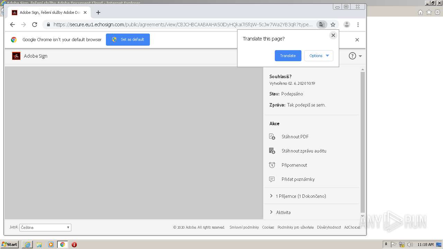Viewport: 443px width, 249px height.
Task: Open the Čeština language dropdown
Action: coord(45,228)
